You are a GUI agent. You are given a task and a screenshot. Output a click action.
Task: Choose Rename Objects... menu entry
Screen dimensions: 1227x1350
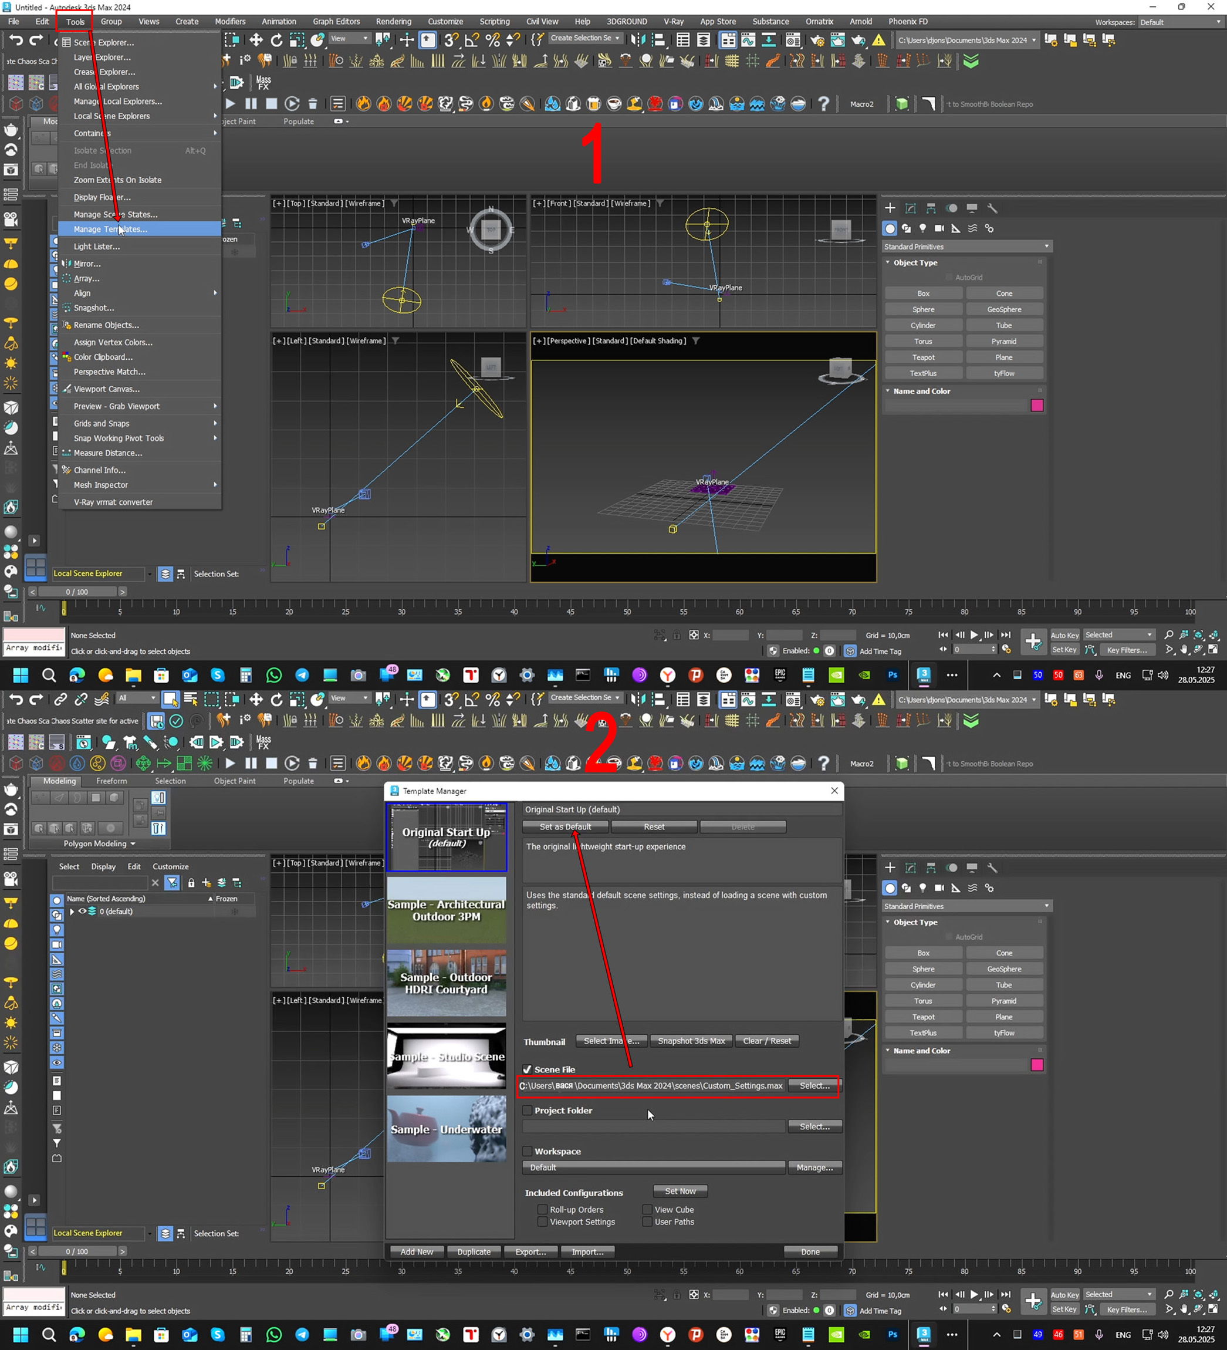[140, 325]
